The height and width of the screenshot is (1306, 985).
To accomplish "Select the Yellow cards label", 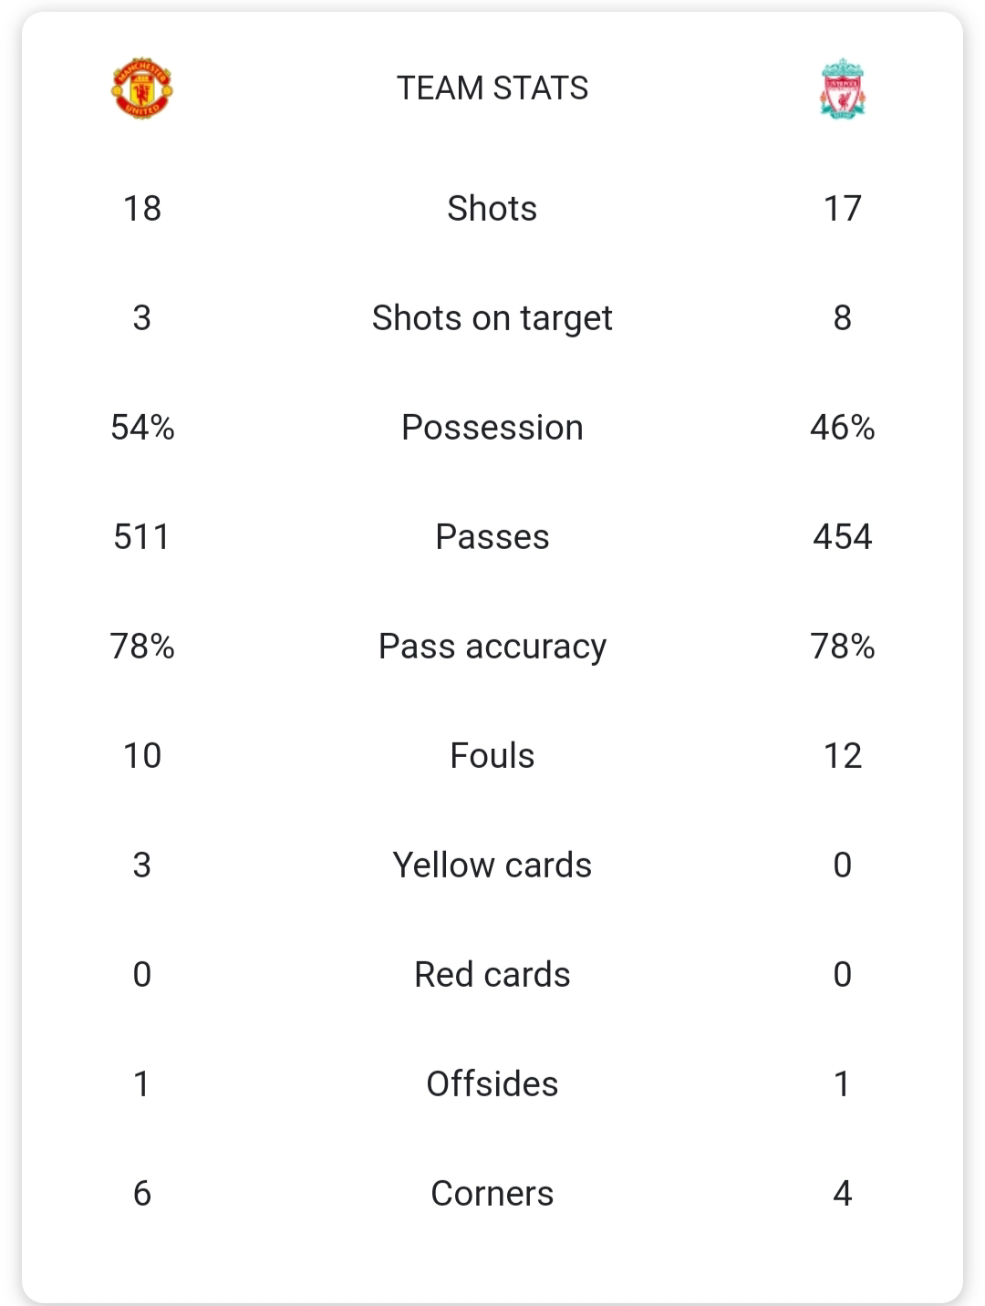I will pyautogui.click(x=493, y=865).
